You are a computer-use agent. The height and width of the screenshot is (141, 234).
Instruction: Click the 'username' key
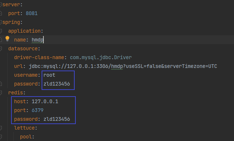click(x=26, y=75)
